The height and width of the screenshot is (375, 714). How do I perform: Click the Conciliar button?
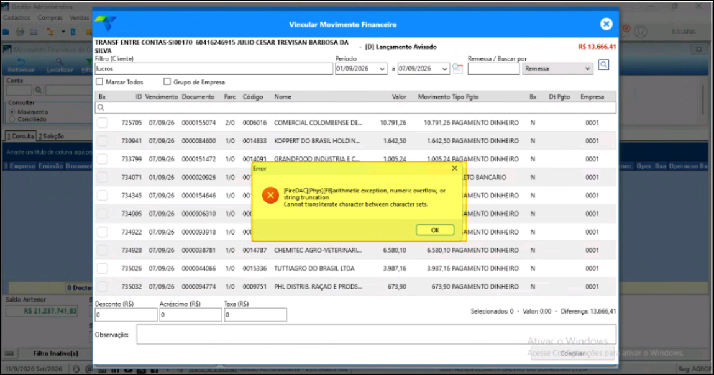click(x=572, y=353)
